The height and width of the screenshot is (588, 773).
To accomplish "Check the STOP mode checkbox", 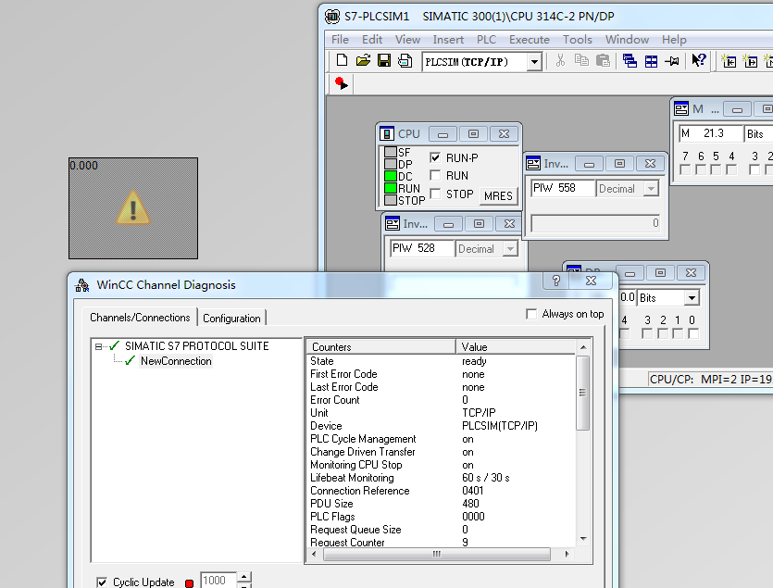I will [435, 194].
